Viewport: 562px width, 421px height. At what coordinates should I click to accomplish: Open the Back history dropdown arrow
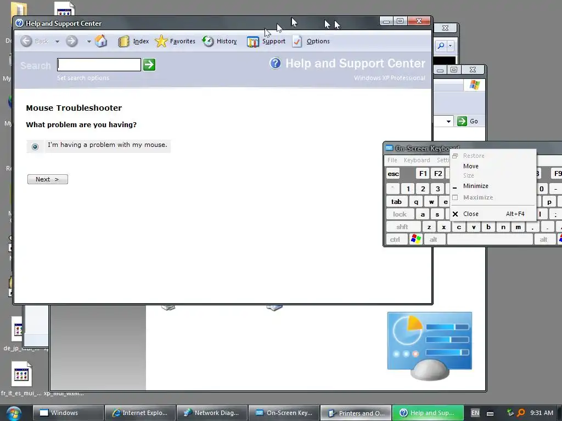(x=57, y=42)
